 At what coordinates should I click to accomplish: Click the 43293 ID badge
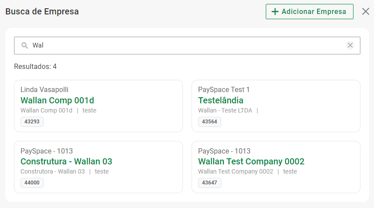pyautogui.click(x=32, y=122)
